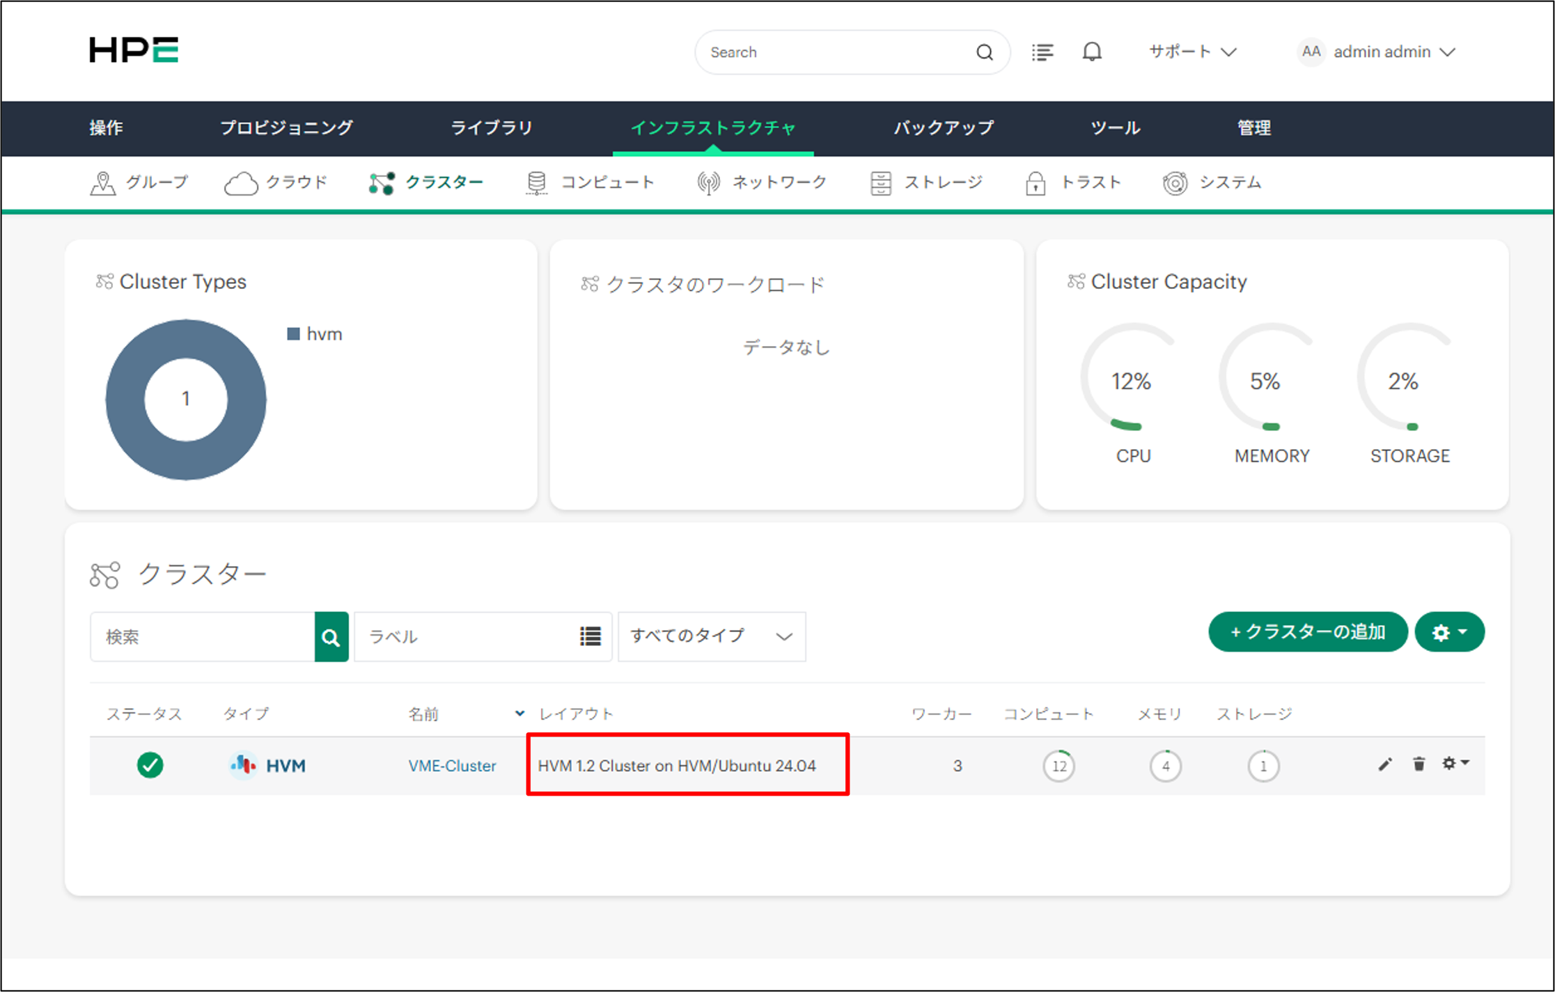Click the HVM type icon in cluster row
Image resolution: width=1555 pixels, height=992 pixels.
point(242,765)
